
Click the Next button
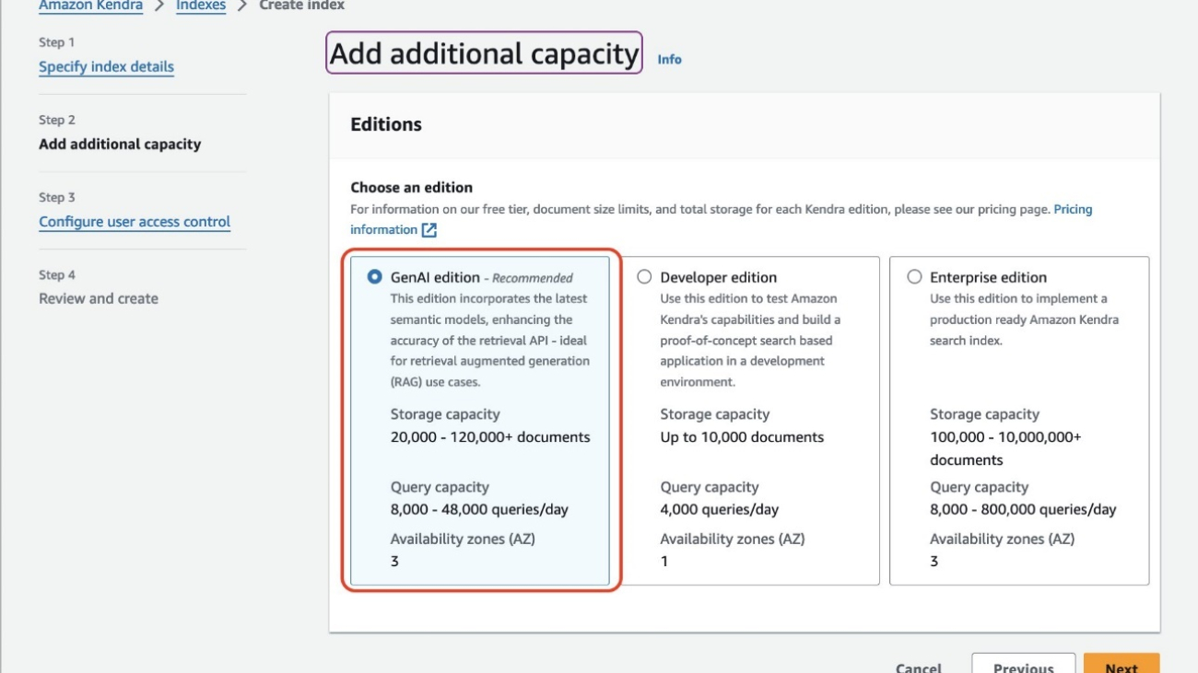click(1122, 665)
